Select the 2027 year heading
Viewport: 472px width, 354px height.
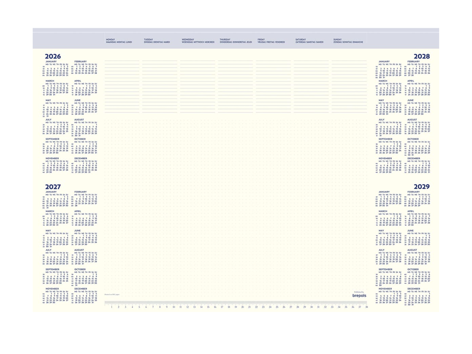53,187
